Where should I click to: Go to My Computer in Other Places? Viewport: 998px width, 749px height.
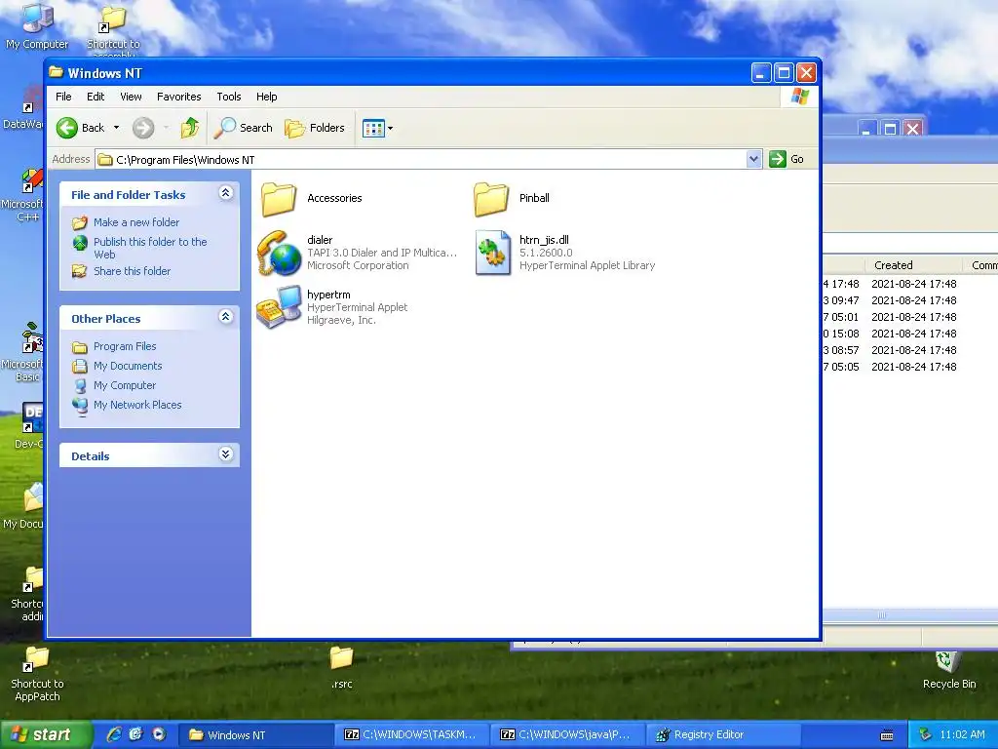coord(125,385)
